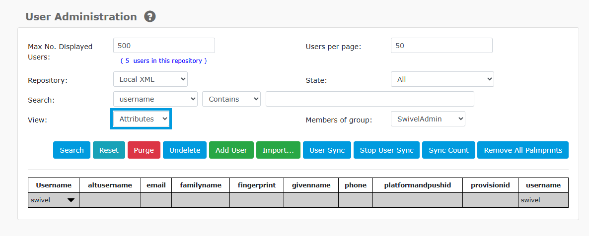
Task: Open the Contains match-type dropdown
Action: [231, 99]
